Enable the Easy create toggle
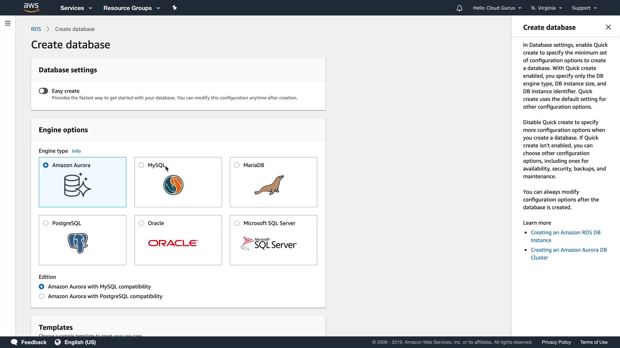Viewport: 620px width, 348px height. (x=43, y=91)
